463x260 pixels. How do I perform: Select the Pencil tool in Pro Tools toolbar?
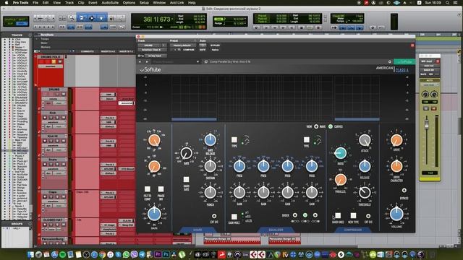coord(121,18)
